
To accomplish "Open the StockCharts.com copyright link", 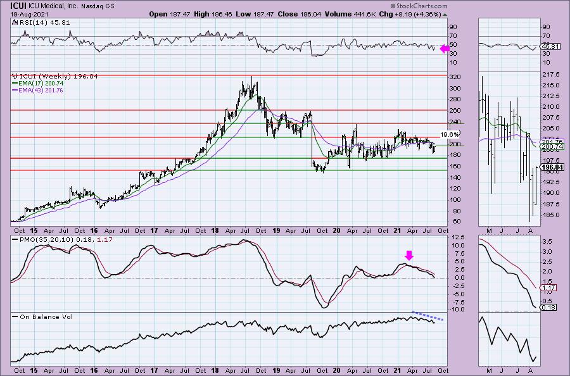I will click(419, 6).
